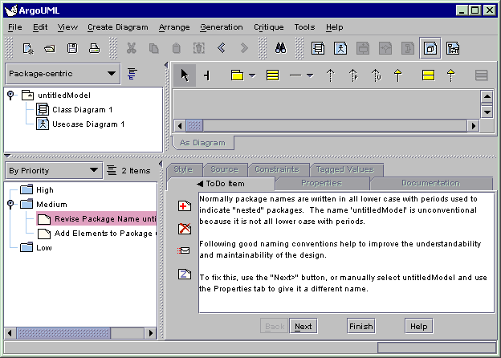Open the Create Diagram menu
The width and height of the screenshot is (501, 358).
(118, 27)
